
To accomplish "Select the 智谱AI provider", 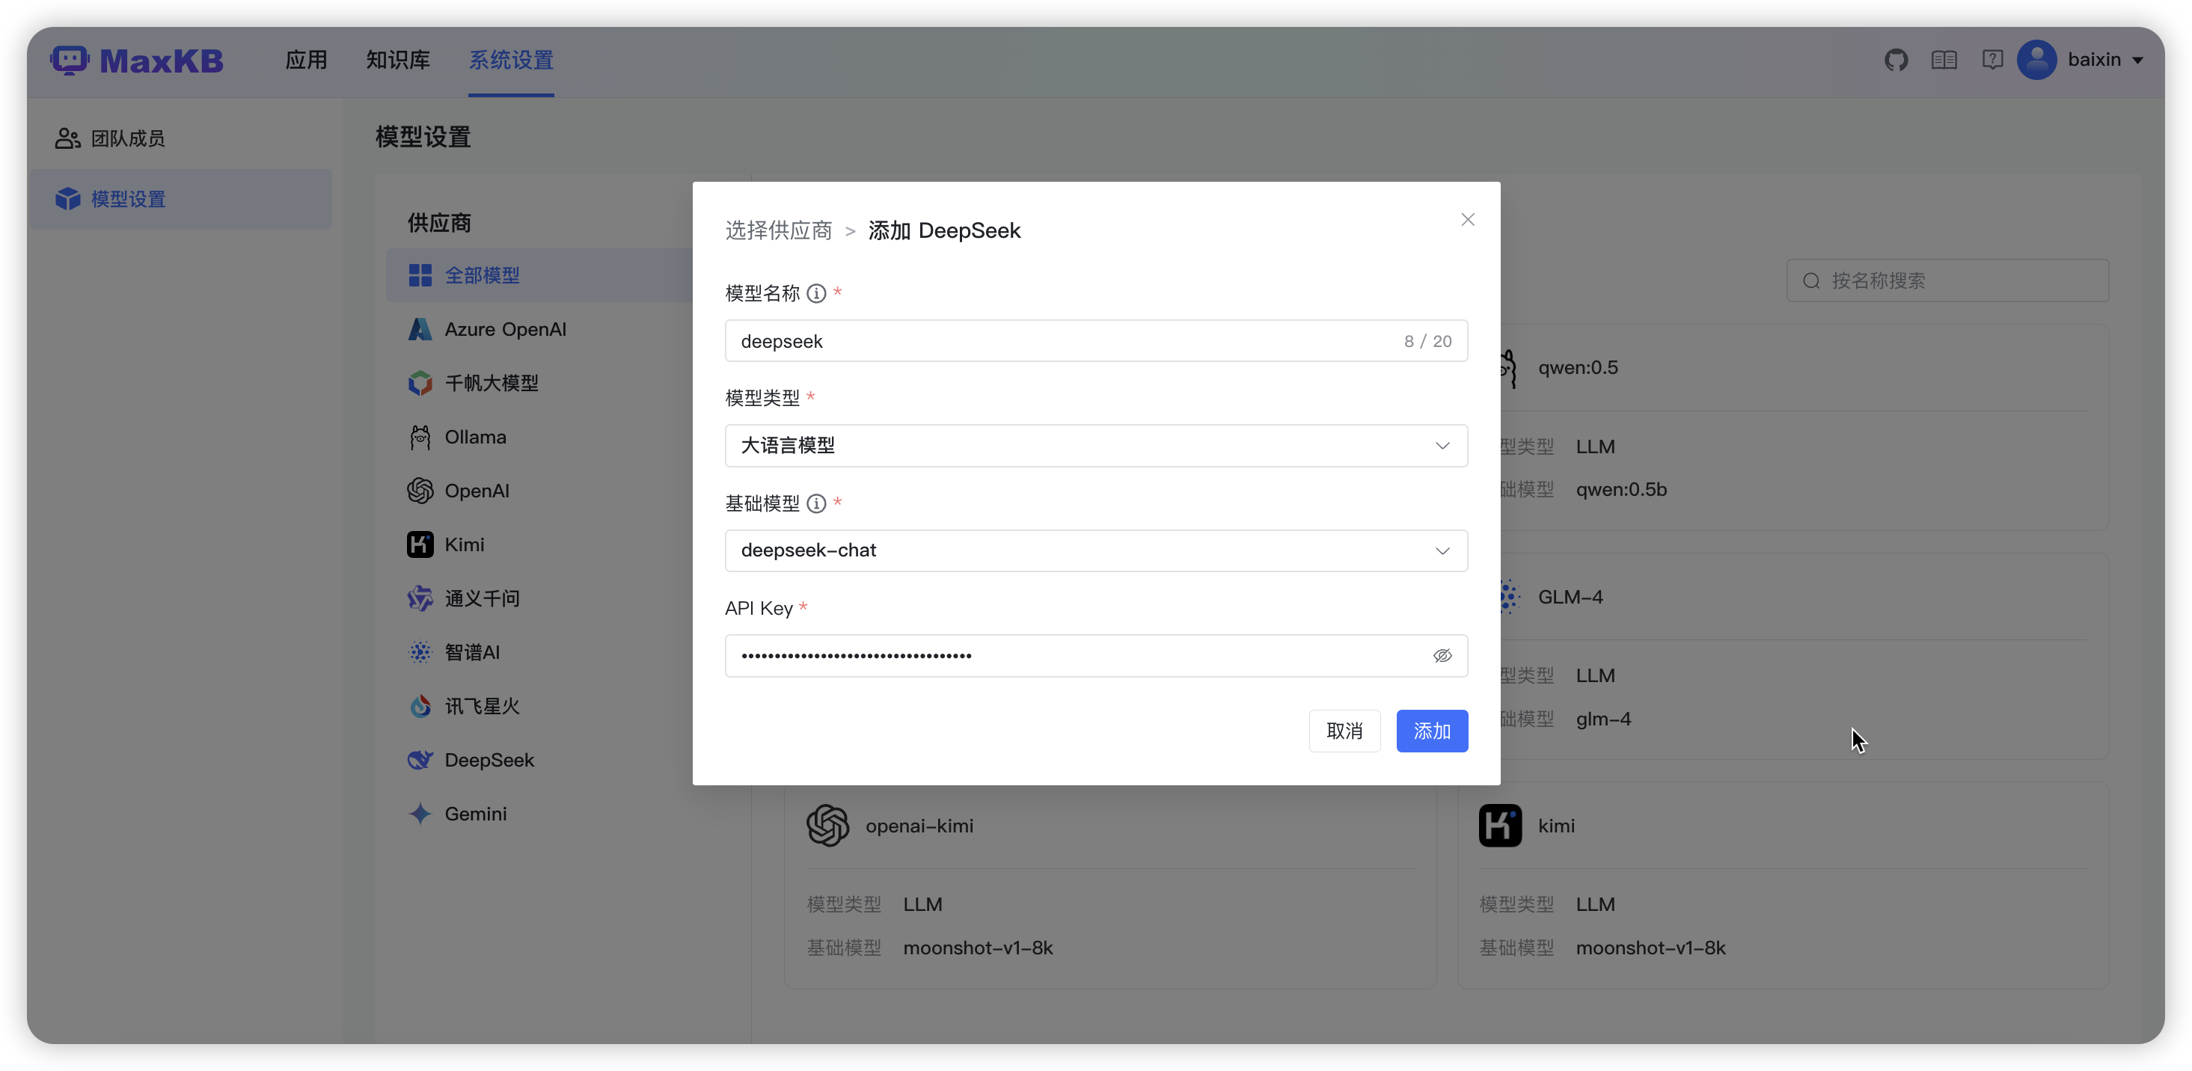I will point(471,651).
